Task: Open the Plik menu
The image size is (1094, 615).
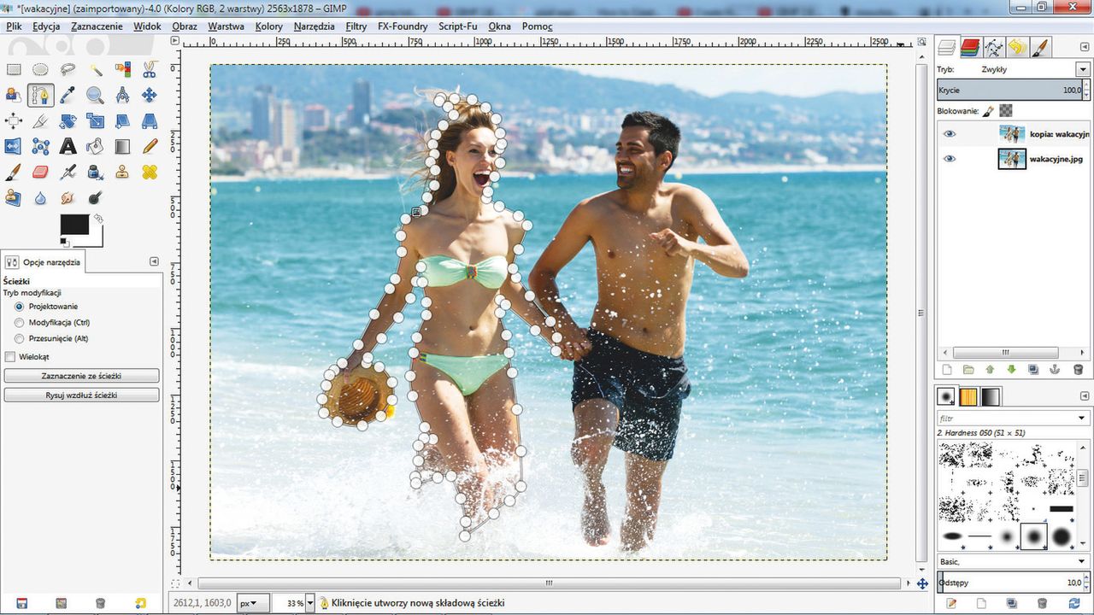Action: tap(14, 26)
